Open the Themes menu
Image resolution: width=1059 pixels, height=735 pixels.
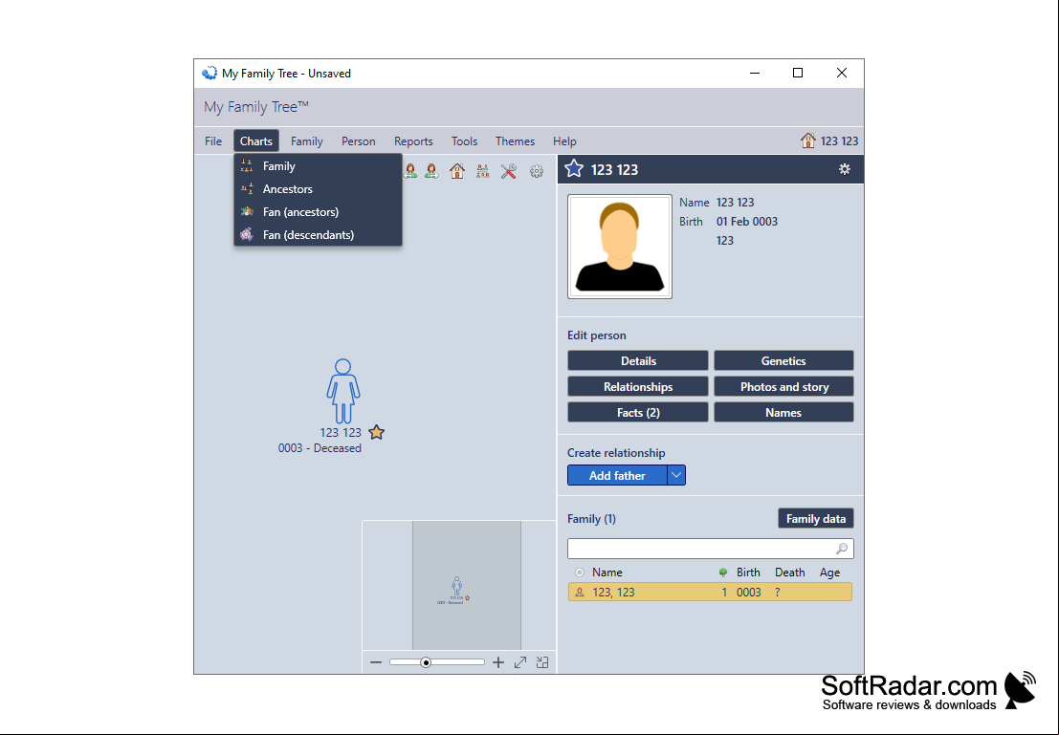coord(515,141)
